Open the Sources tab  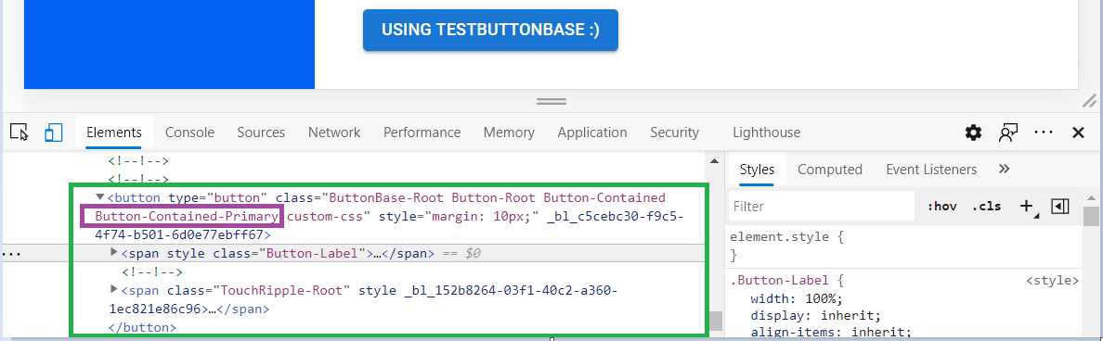[x=261, y=133]
